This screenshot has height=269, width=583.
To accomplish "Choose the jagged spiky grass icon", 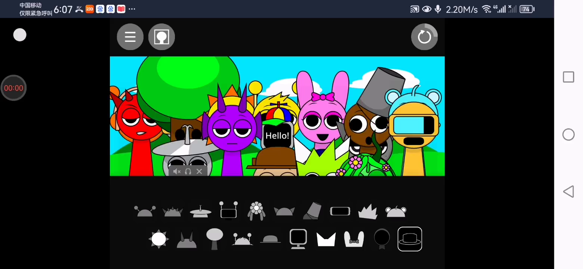I will (x=368, y=211).
